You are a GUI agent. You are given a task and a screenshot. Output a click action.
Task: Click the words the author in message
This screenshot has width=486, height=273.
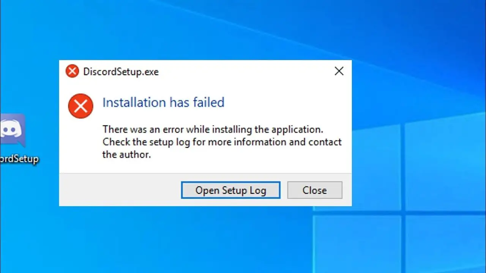click(x=126, y=155)
